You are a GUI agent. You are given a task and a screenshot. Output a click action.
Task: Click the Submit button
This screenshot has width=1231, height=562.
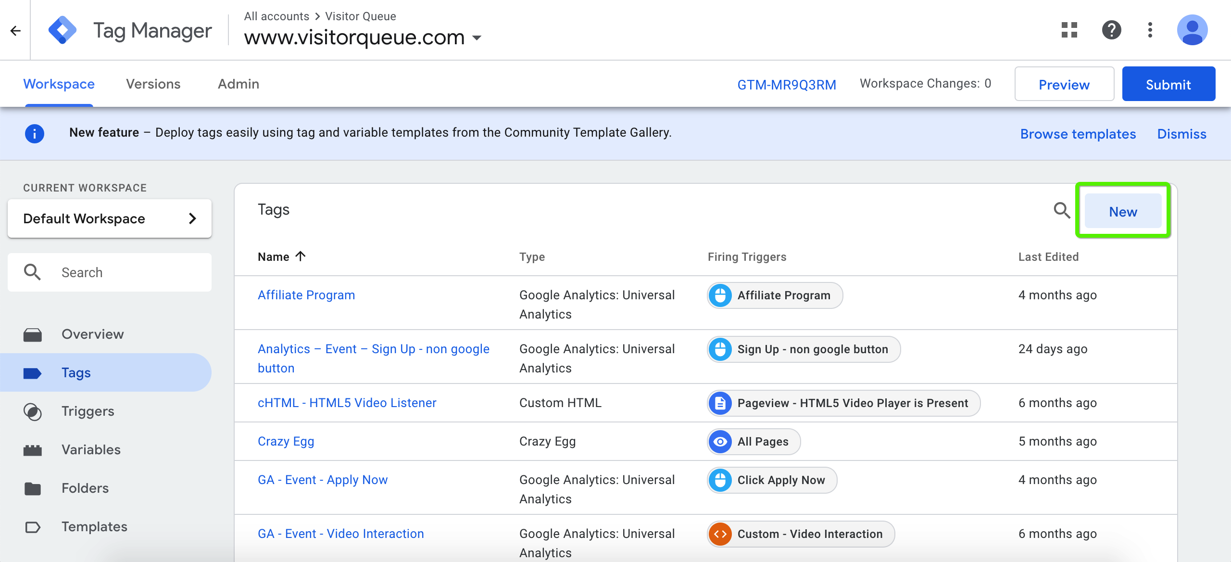[1168, 84]
